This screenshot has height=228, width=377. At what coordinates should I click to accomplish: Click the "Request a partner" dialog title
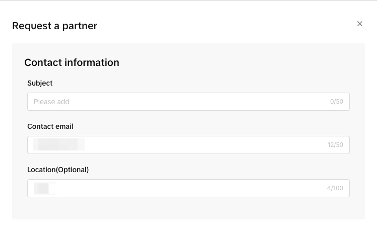[x=54, y=26]
